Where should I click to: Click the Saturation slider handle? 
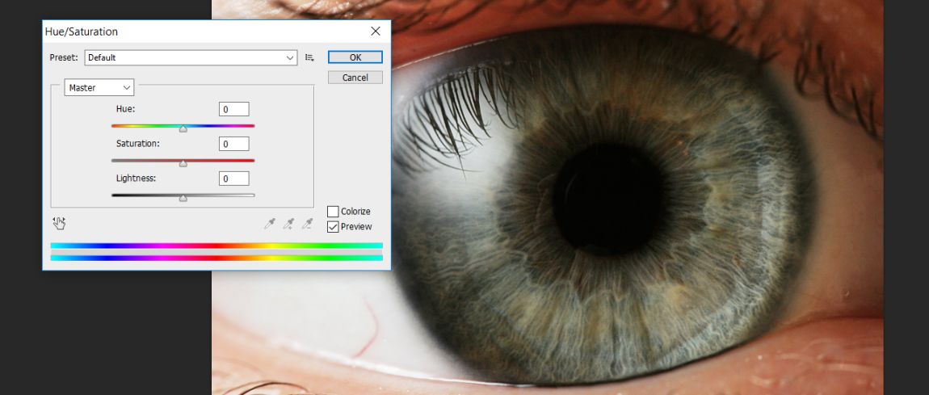pyautogui.click(x=183, y=163)
